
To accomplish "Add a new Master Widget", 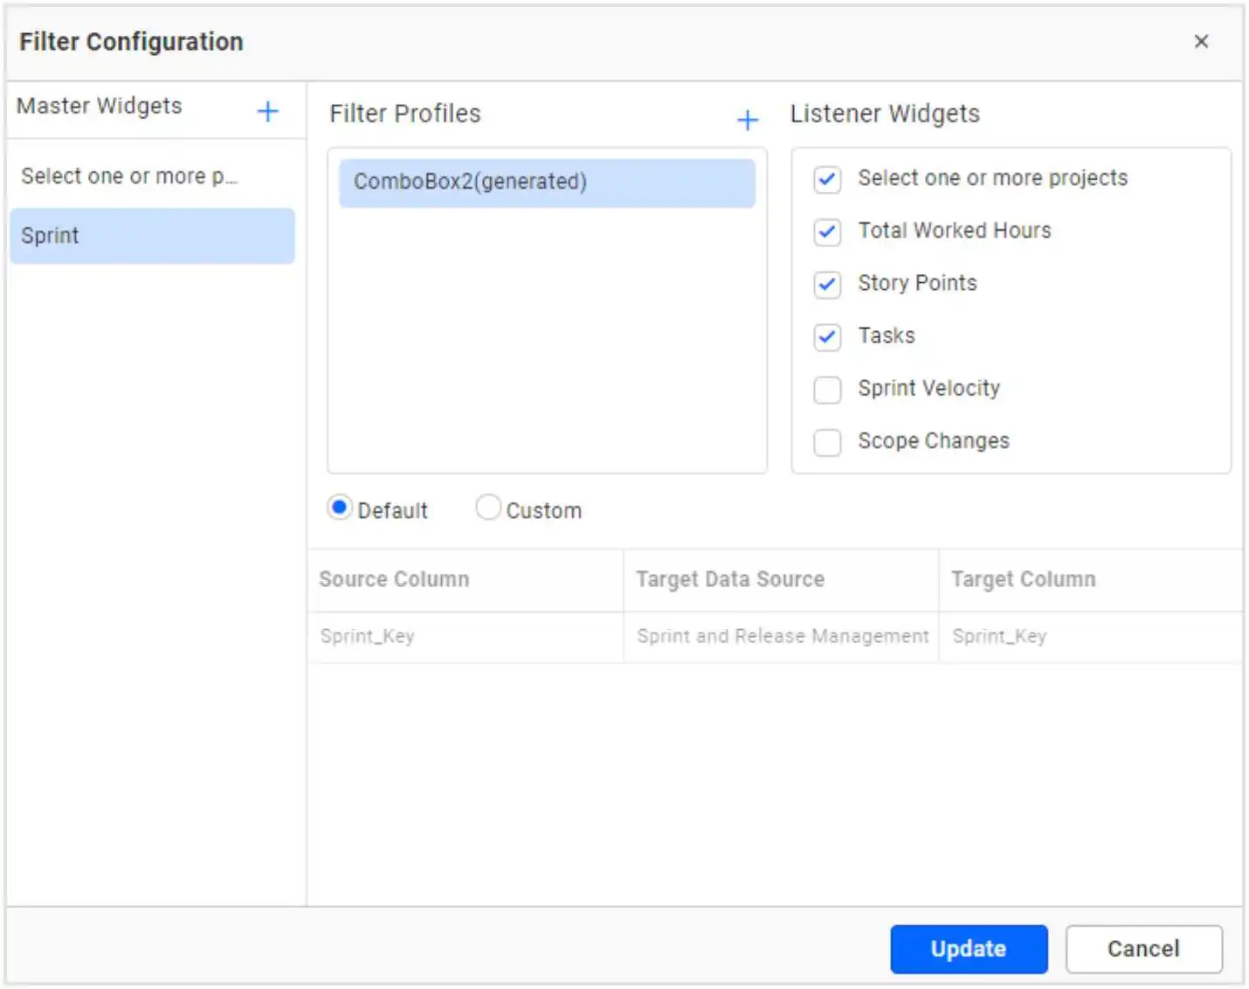I will point(267,111).
